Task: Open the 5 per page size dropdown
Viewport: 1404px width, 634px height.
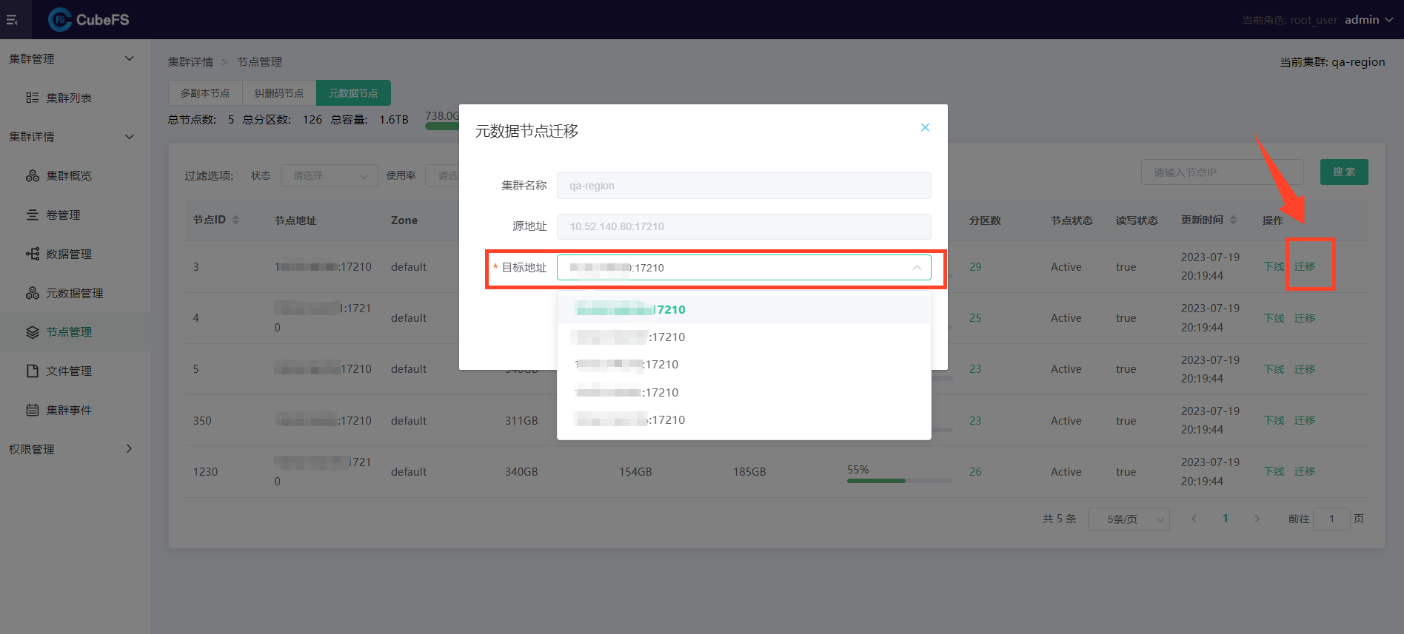Action: coord(1129,519)
